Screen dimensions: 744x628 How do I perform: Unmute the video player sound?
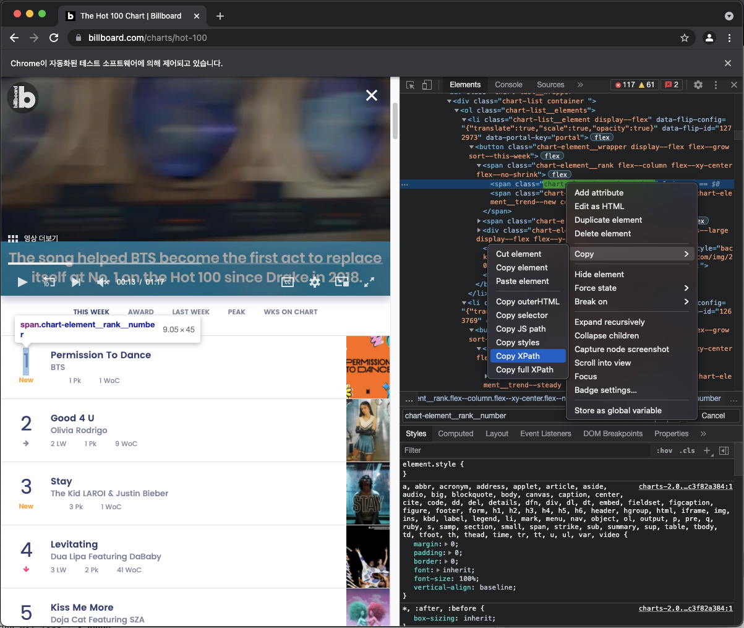103,282
